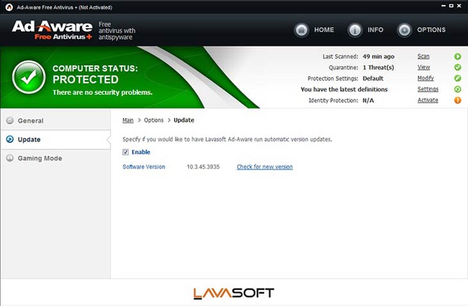The image size is (468, 306).
Task: Click the Gaming Mode sidebar bullet icon
Action: (10, 158)
